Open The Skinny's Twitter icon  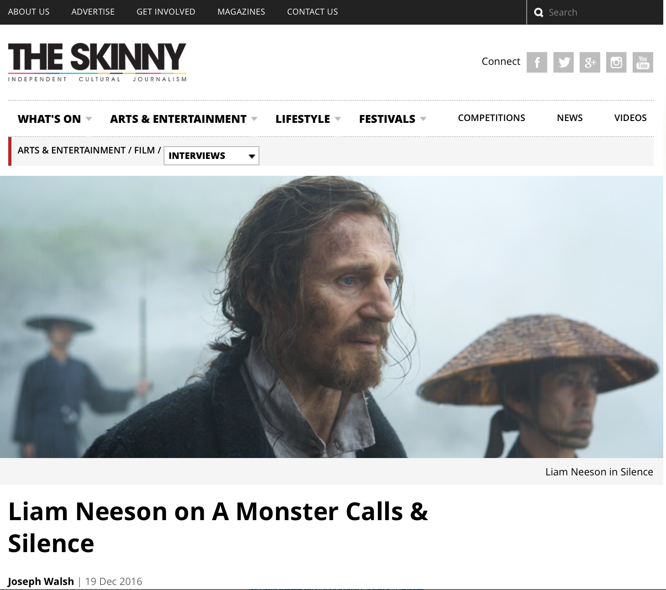tap(563, 62)
